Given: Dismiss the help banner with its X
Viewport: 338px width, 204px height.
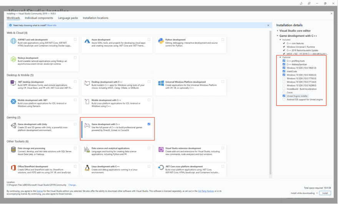Looking at the screenshot, I should (268, 25).
